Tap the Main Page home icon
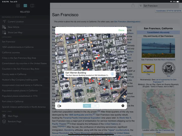182x136 pixels. pyautogui.click(x=4, y=116)
